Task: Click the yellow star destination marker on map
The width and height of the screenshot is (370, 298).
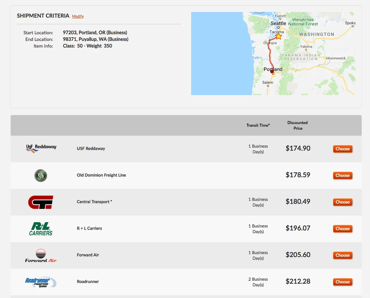Action: pos(279,36)
